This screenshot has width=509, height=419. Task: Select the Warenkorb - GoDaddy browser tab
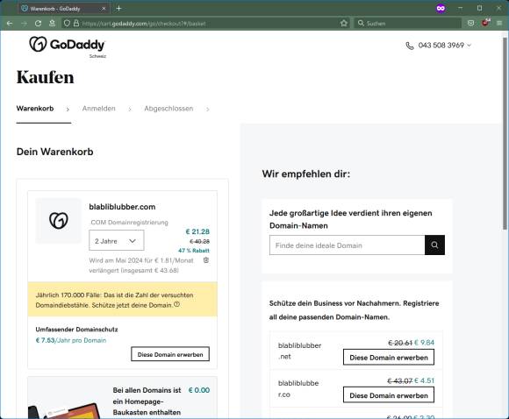tap(63, 9)
